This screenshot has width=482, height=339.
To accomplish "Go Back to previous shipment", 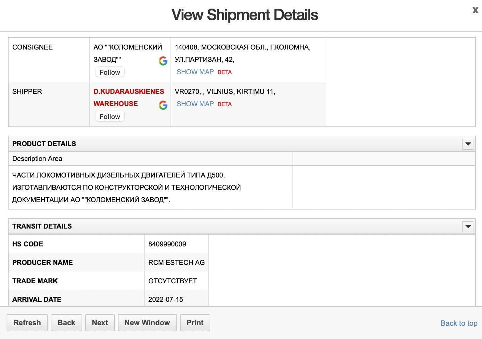I will (66, 323).
